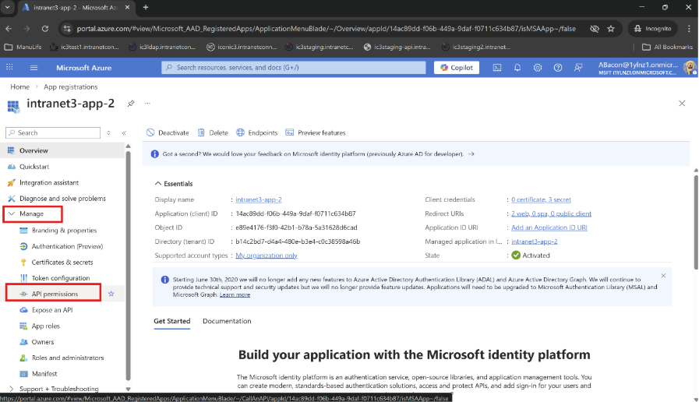Open Cloud Shell from the top bar
Viewport: 699px width, 402px height.
pyautogui.click(x=497, y=68)
